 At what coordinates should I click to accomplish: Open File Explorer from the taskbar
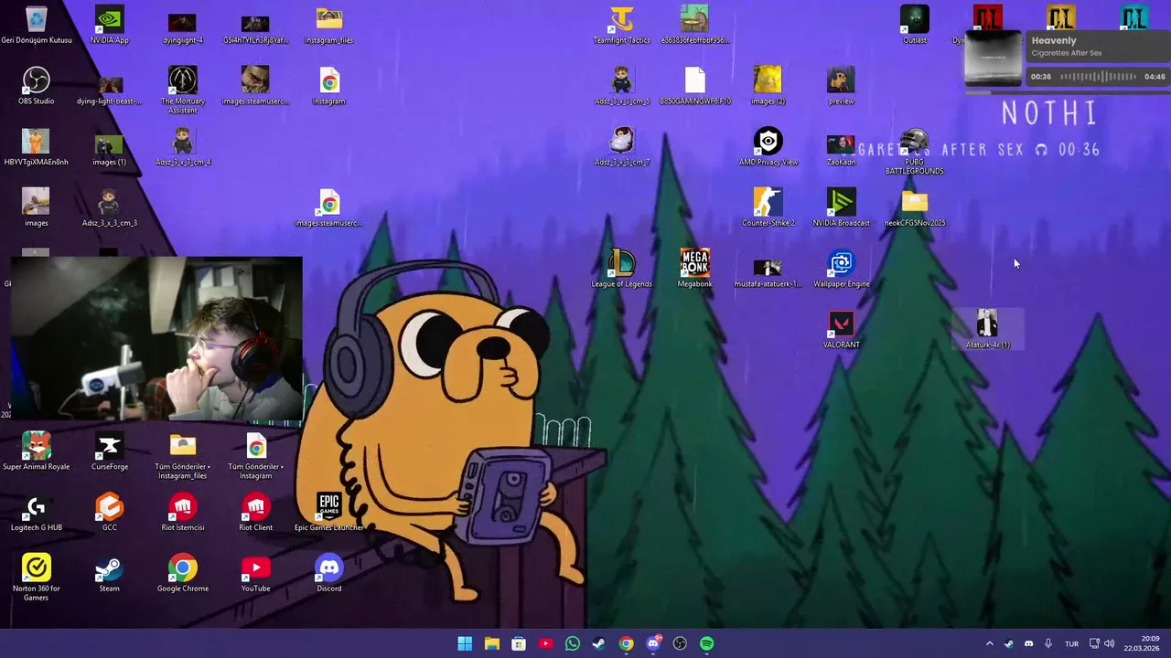pos(491,643)
